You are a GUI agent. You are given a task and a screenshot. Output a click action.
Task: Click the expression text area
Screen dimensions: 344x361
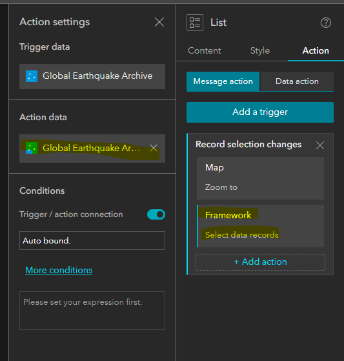click(92, 311)
